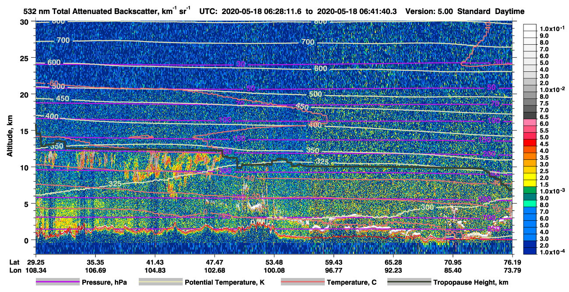569x292 pixels.
Task: Click the start time '2020-05-18 06:28:11.6'
Action: click(x=262, y=11)
